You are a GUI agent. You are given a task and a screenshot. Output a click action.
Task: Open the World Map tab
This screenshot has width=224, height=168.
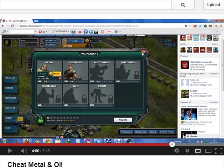coord(167,132)
